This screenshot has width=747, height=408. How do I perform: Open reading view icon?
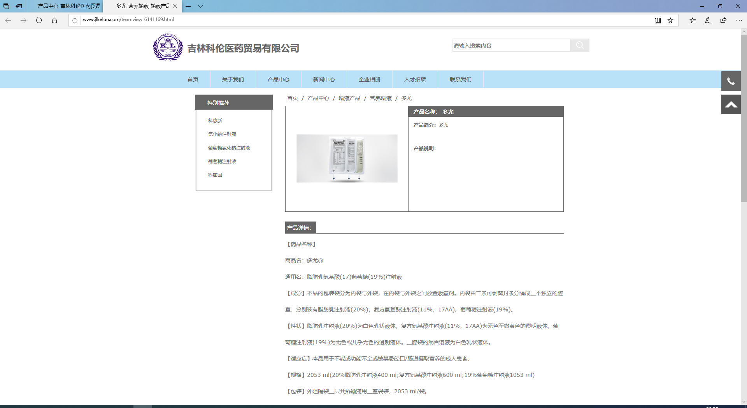click(658, 20)
